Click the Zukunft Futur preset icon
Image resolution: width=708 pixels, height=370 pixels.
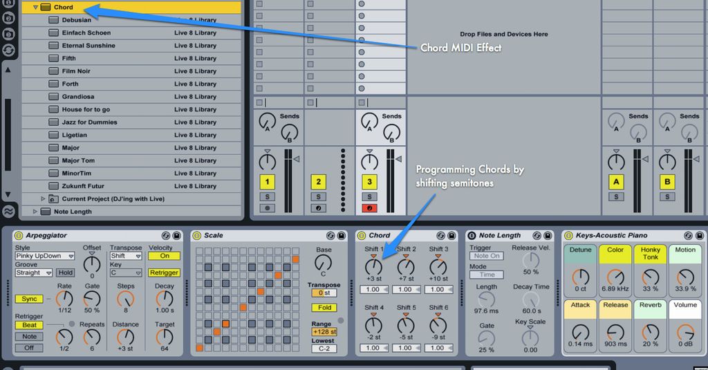54,185
